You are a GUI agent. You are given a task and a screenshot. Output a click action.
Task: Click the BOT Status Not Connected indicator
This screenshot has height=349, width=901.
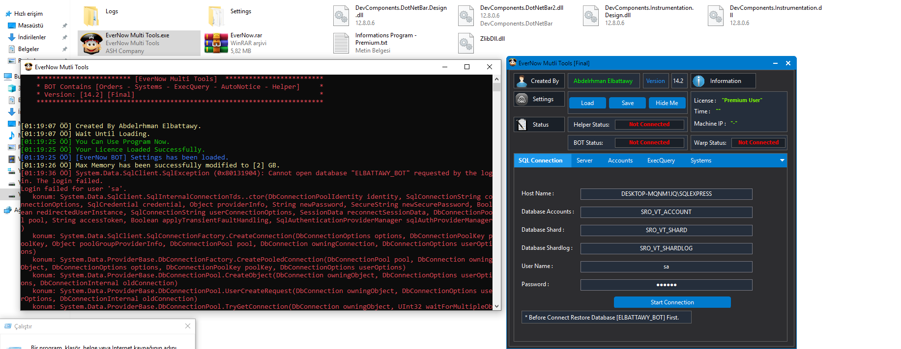click(x=649, y=143)
